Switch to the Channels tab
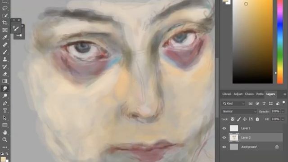Viewport: 288px width, 162px height. 249,94
